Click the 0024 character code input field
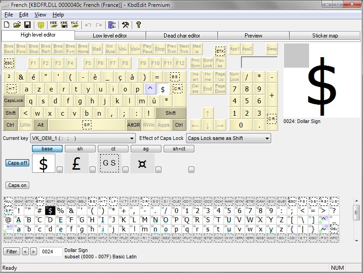Screen dimensions: 363x273 coord(51,252)
